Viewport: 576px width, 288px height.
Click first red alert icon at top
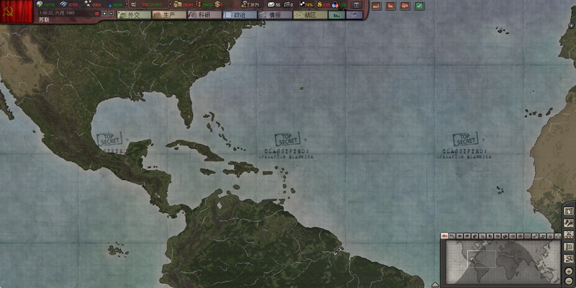click(376, 6)
